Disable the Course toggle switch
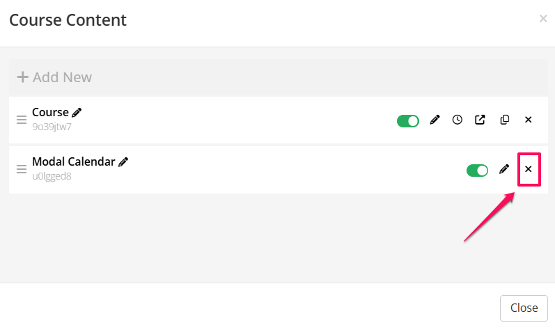 [408, 120]
